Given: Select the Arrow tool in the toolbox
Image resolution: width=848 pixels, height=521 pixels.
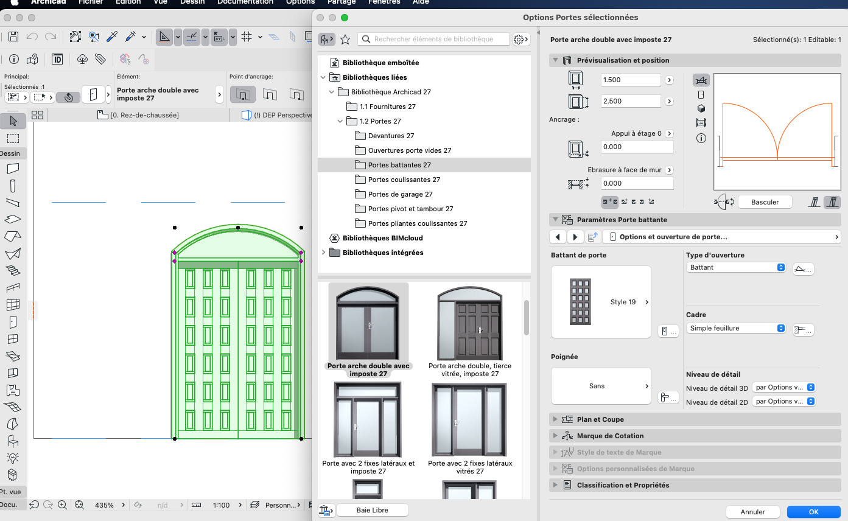Looking at the screenshot, I should point(13,121).
